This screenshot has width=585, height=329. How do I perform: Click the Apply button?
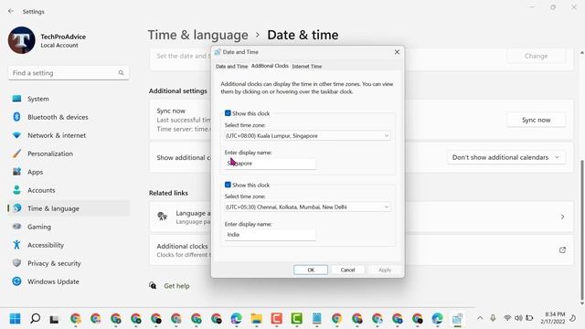[x=385, y=270]
